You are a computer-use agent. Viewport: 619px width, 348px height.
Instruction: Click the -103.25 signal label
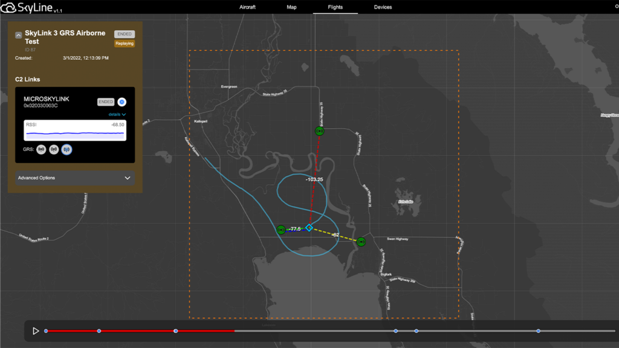tap(314, 179)
